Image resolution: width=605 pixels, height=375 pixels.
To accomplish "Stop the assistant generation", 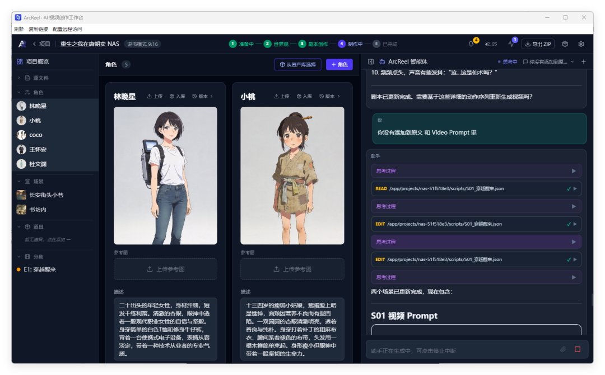I will [577, 349].
